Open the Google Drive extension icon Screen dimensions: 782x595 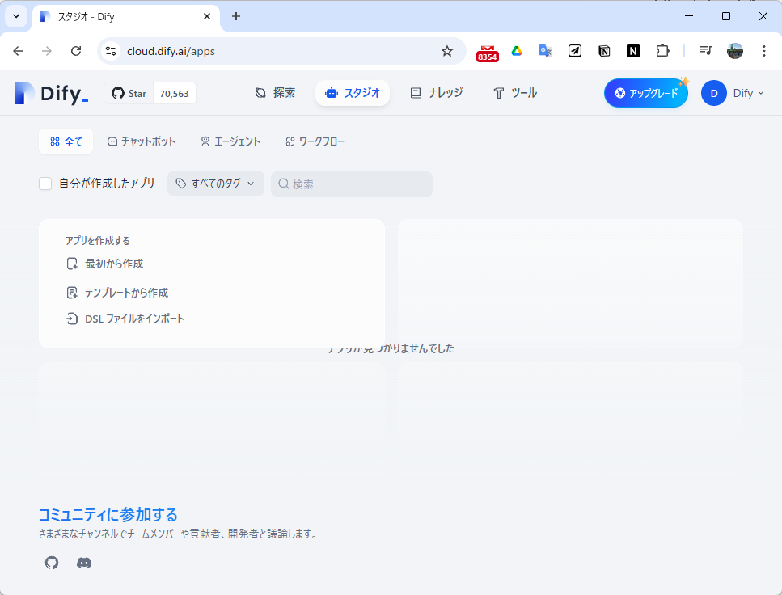tap(517, 51)
